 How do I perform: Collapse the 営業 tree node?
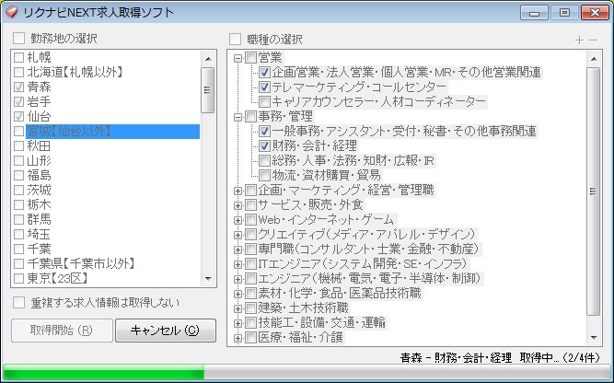pyautogui.click(x=237, y=58)
